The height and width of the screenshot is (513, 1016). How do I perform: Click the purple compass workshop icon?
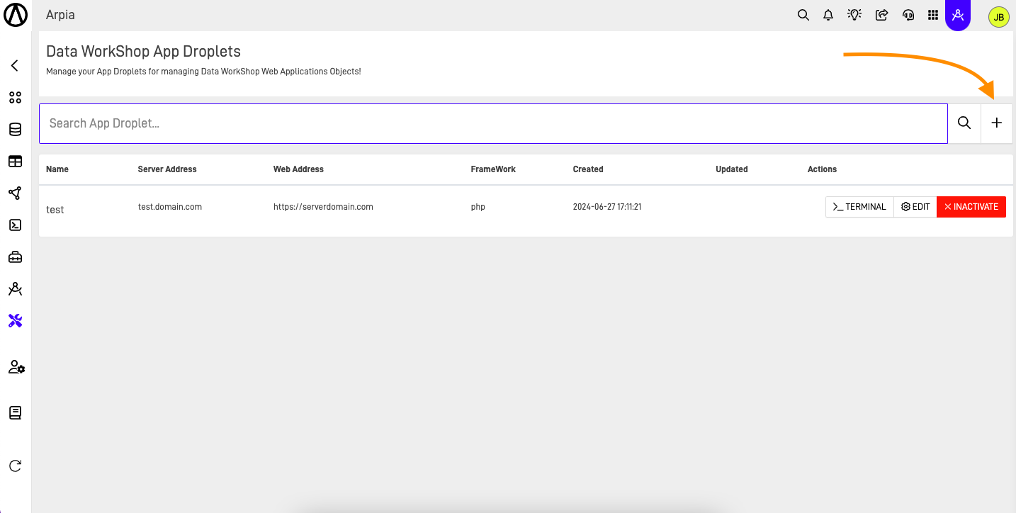coord(958,15)
